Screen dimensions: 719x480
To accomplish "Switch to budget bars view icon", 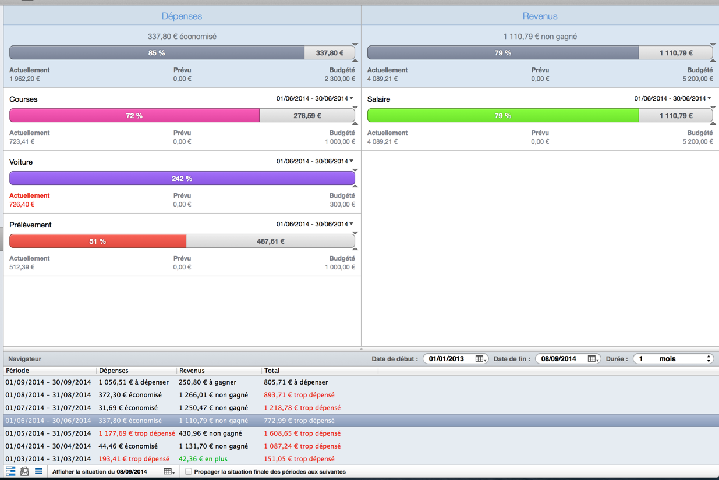I will 10,471.
